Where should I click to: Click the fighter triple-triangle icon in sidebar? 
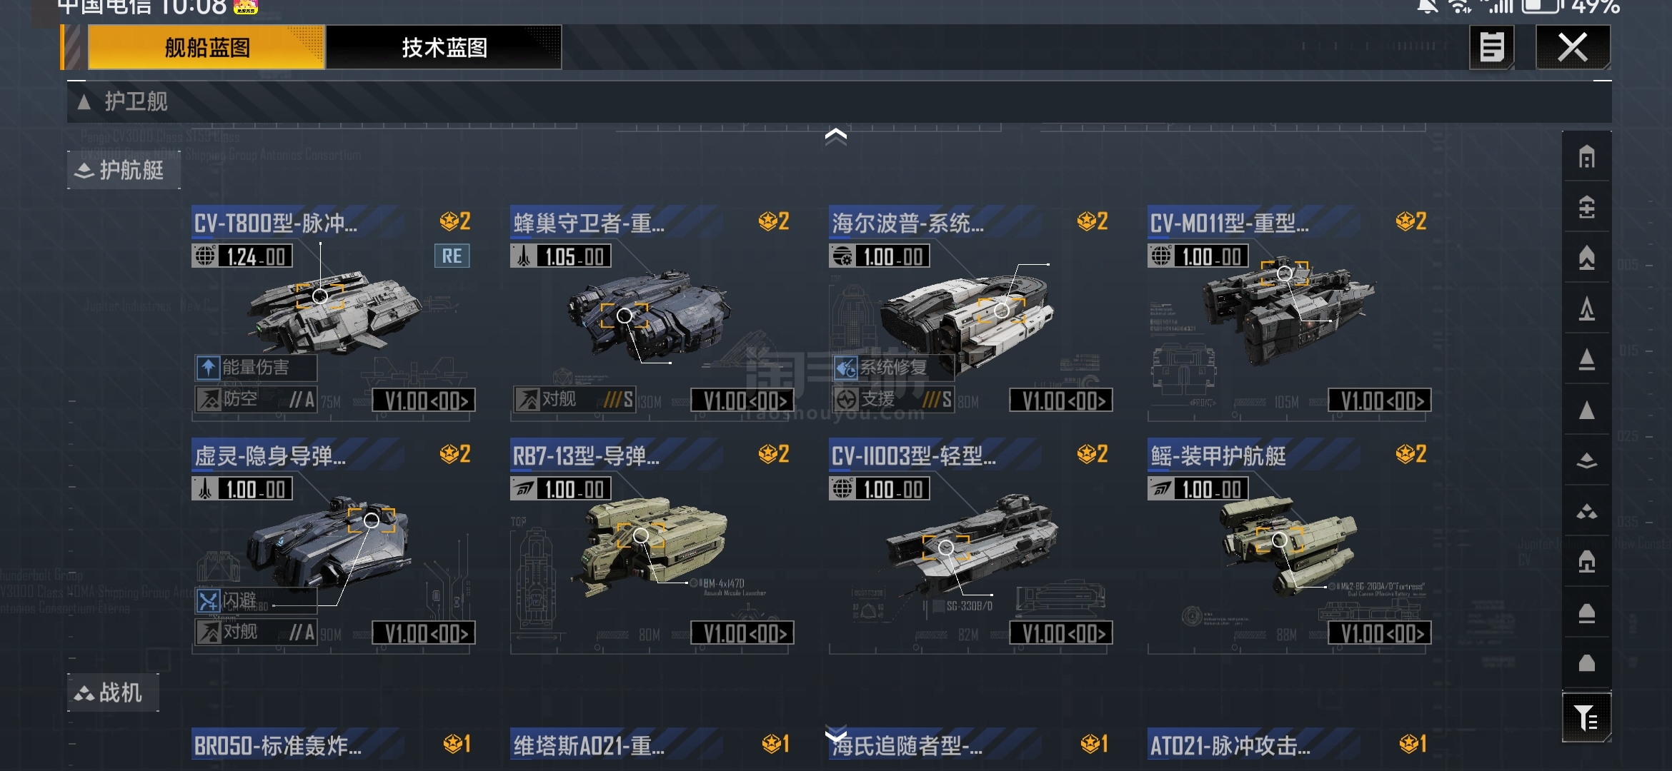coord(1586,511)
